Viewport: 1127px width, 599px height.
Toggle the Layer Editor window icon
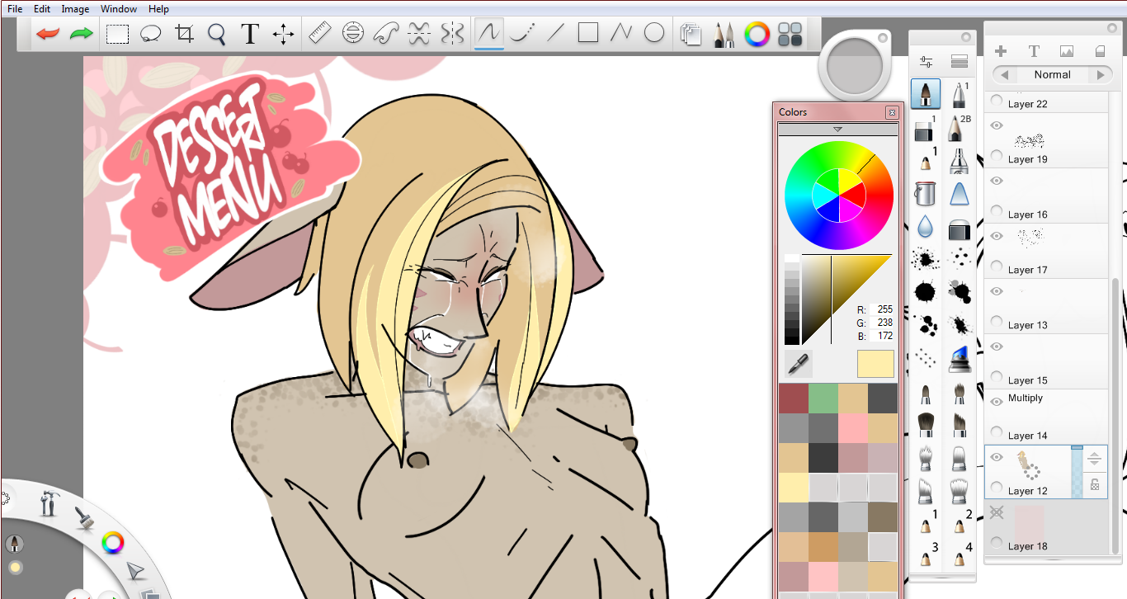(691, 34)
